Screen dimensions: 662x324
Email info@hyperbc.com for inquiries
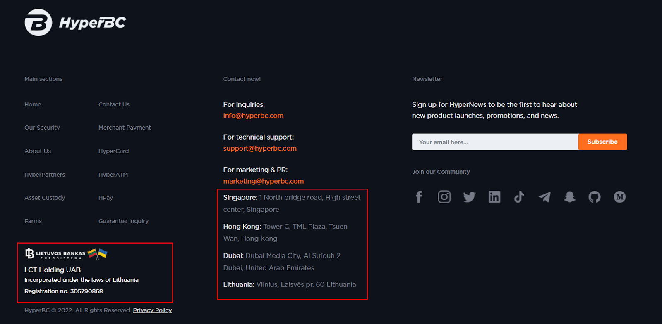253,116
